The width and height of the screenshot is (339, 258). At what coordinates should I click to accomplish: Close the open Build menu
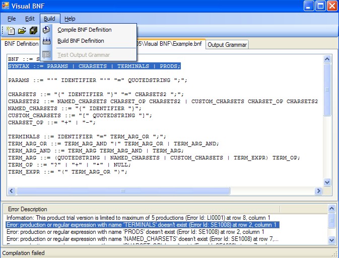coord(49,19)
